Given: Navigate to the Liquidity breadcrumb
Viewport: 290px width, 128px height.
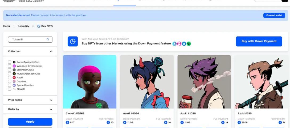Looking at the screenshot, I should 24,26.
